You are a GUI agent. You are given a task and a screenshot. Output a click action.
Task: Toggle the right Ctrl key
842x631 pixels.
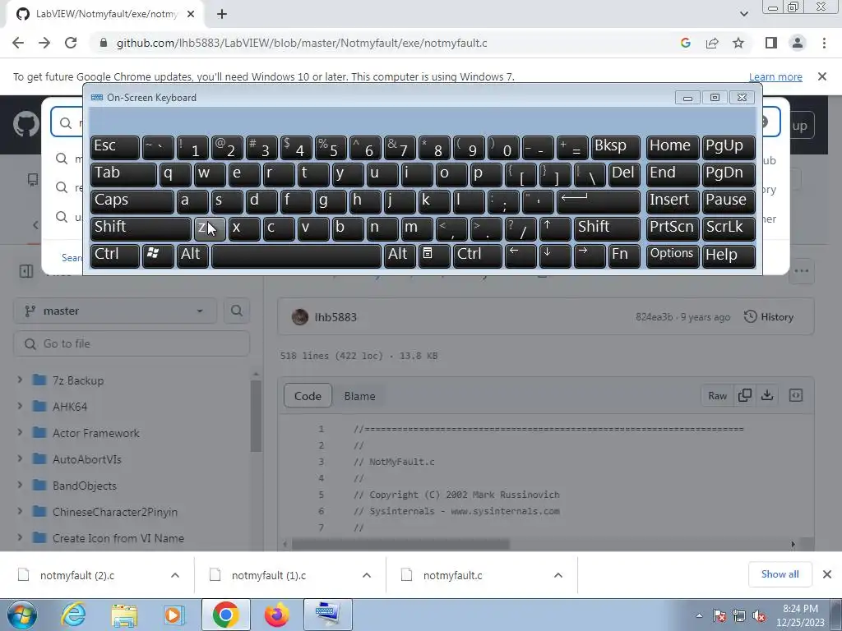478,256
